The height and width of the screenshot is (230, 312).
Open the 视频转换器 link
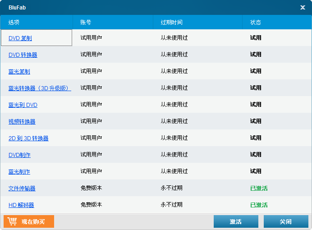click(x=22, y=122)
